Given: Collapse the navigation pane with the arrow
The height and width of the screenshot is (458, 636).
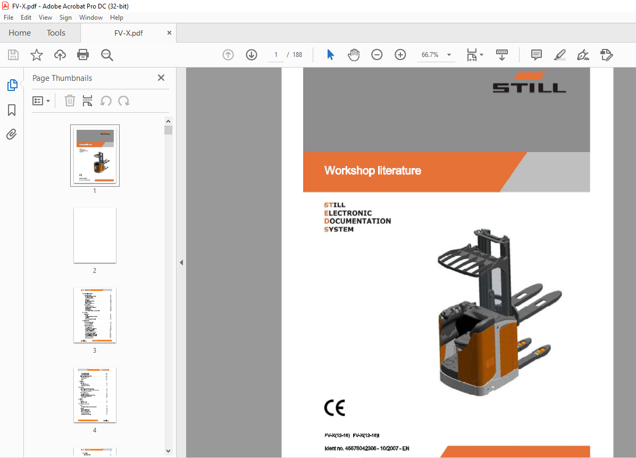Looking at the screenshot, I should click(x=181, y=262).
